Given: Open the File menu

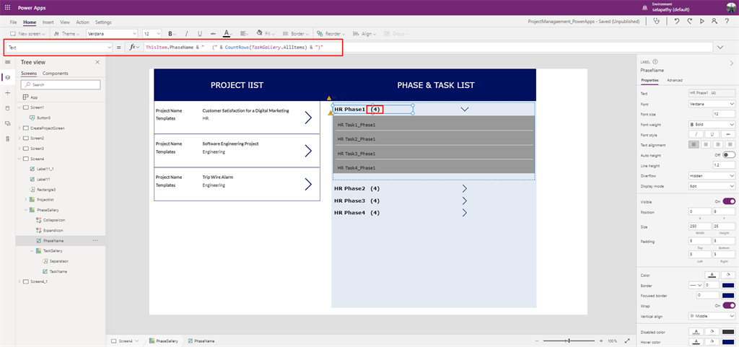Looking at the screenshot, I should coord(13,22).
